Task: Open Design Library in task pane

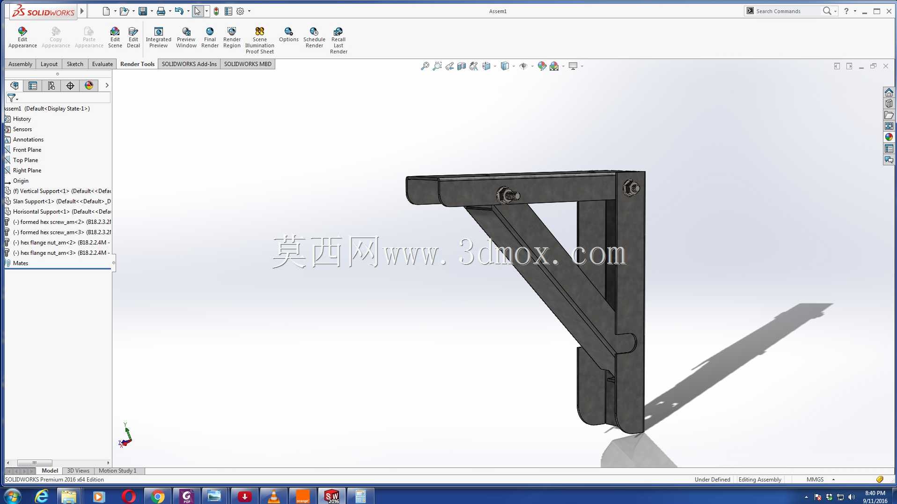Action: click(x=889, y=104)
